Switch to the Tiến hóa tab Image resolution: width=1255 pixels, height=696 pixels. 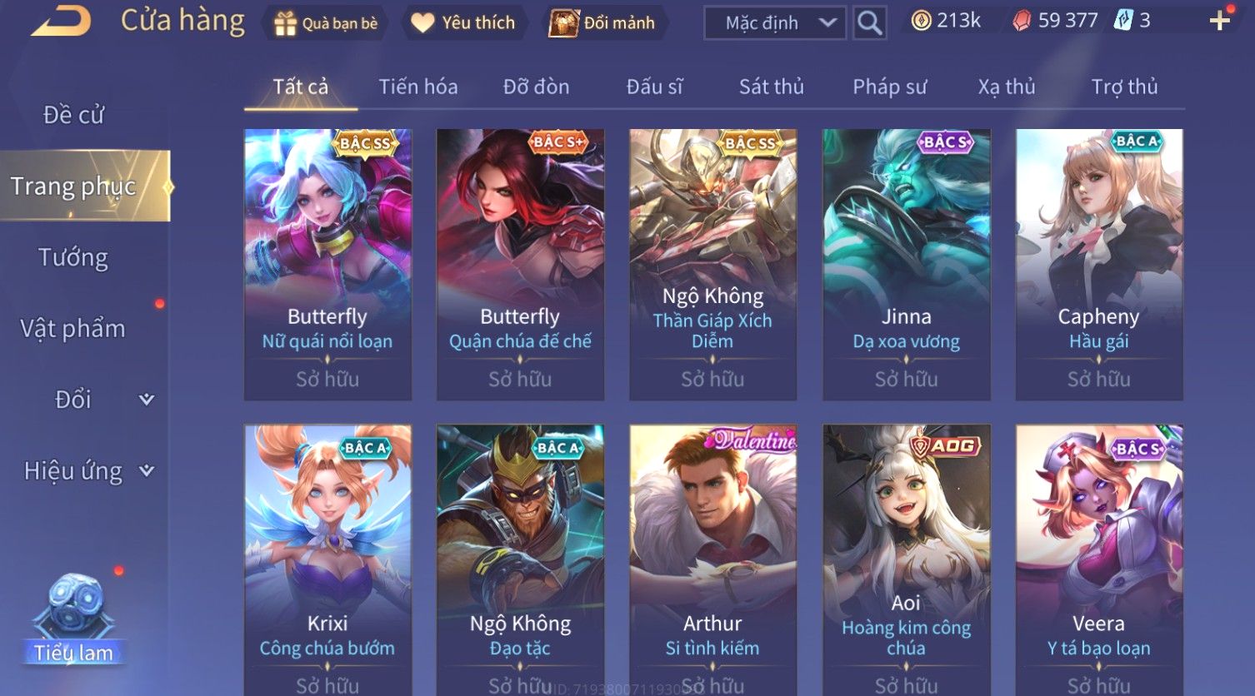[418, 87]
